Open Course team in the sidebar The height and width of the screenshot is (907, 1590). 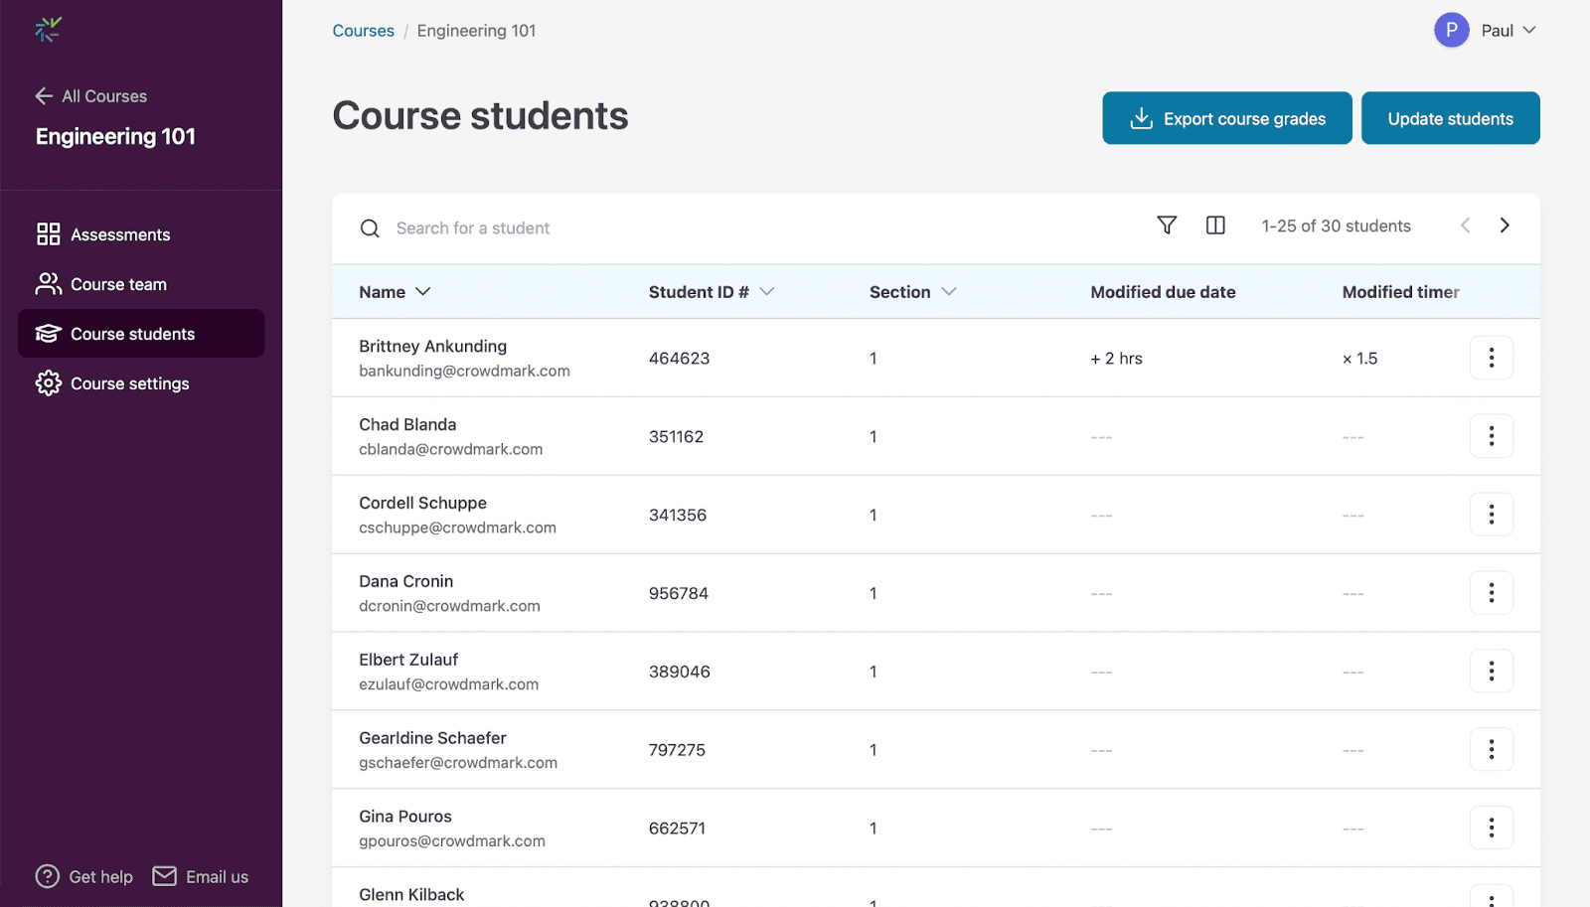tap(118, 284)
